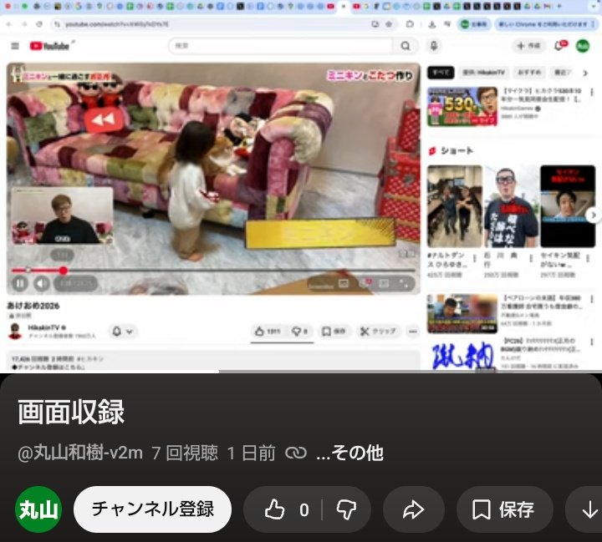Screen dimensions: 602x542
Task: Open the share arrow button
Action: coord(414,509)
